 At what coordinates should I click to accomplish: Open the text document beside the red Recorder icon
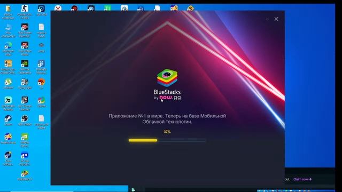[x=41, y=27]
